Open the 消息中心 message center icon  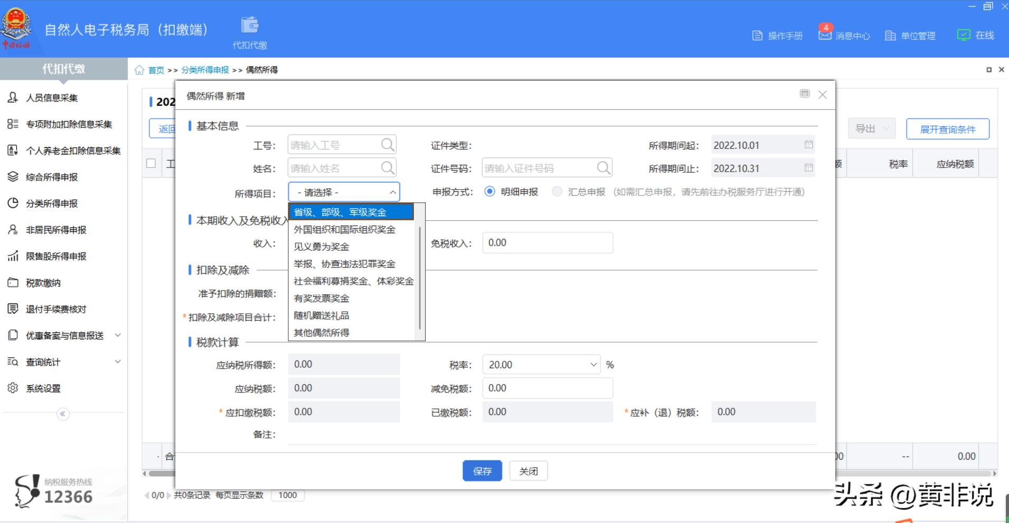tap(825, 34)
